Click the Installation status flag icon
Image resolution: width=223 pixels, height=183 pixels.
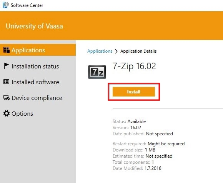tap(6, 66)
